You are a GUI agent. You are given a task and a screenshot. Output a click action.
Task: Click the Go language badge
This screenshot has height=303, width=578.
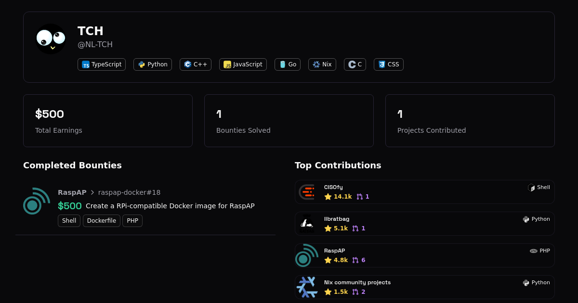(x=288, y=64)
